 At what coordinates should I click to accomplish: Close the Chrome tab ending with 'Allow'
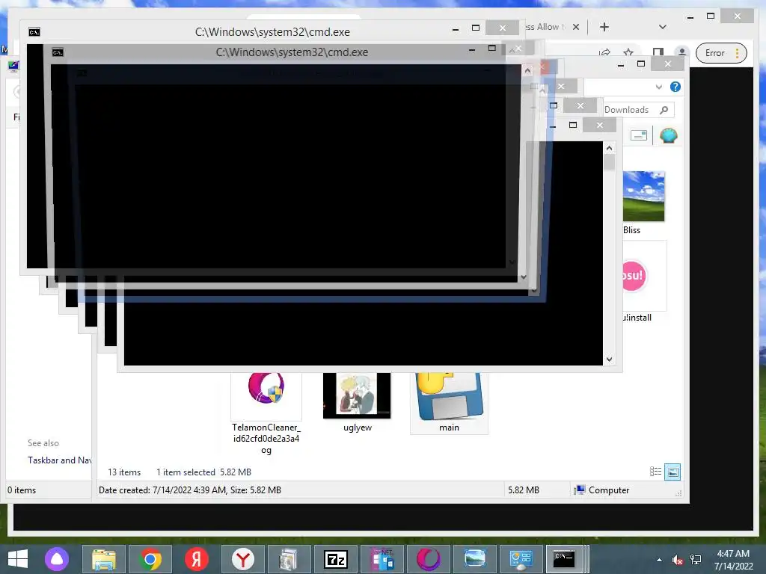[x=576, y=27]
